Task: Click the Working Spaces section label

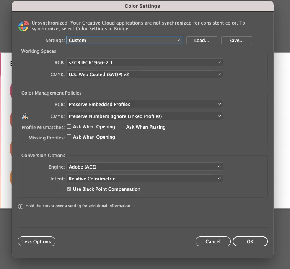Action: 39,51
